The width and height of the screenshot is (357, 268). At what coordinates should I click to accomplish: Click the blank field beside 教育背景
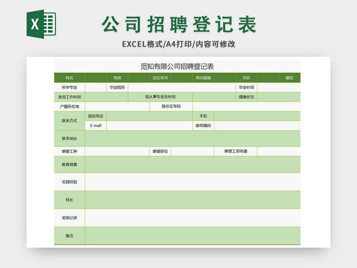tap(192, 165)
